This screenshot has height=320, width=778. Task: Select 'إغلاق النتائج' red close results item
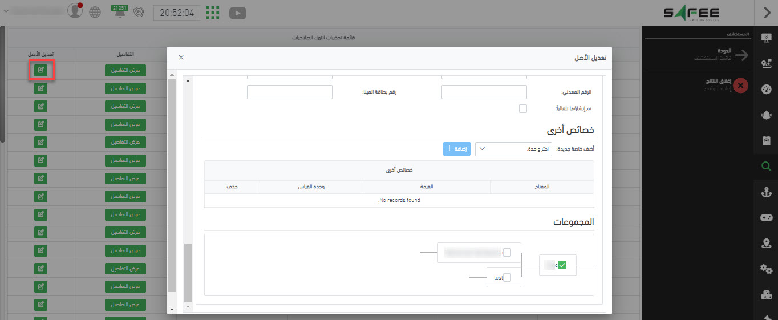pyautogui.click(x=740, y=85)
